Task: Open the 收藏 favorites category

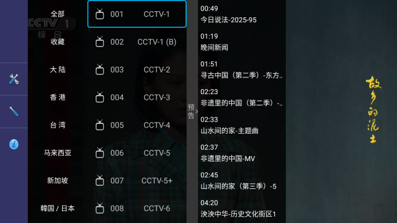Action: [58, 42]
